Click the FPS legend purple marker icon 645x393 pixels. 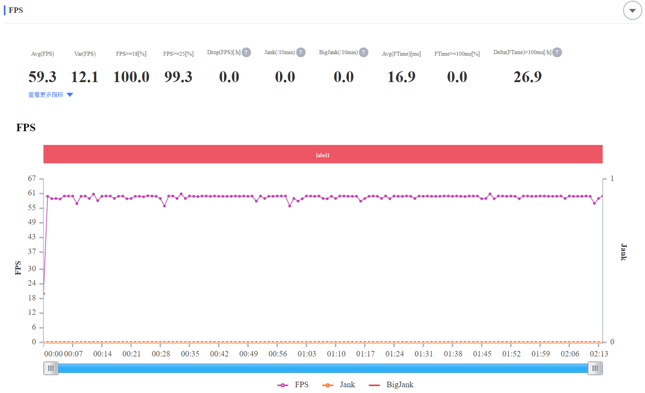pos(283,385)
